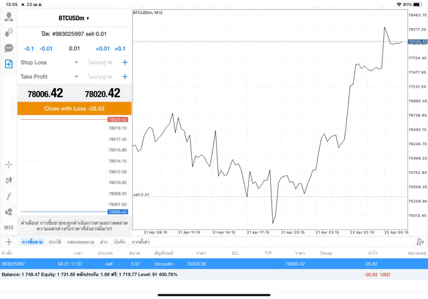The image size is (428, 299).
Task: Tap -0.1 to decrease volume
Action: (29, 48)
